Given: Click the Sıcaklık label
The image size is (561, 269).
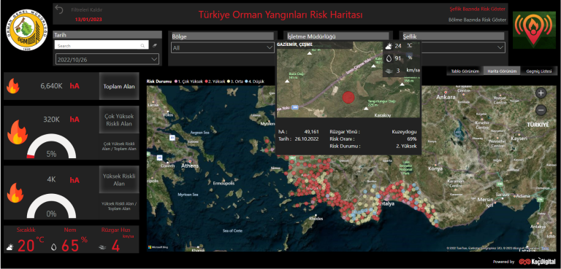Looking at the screenshot, I should pos(26,230).
